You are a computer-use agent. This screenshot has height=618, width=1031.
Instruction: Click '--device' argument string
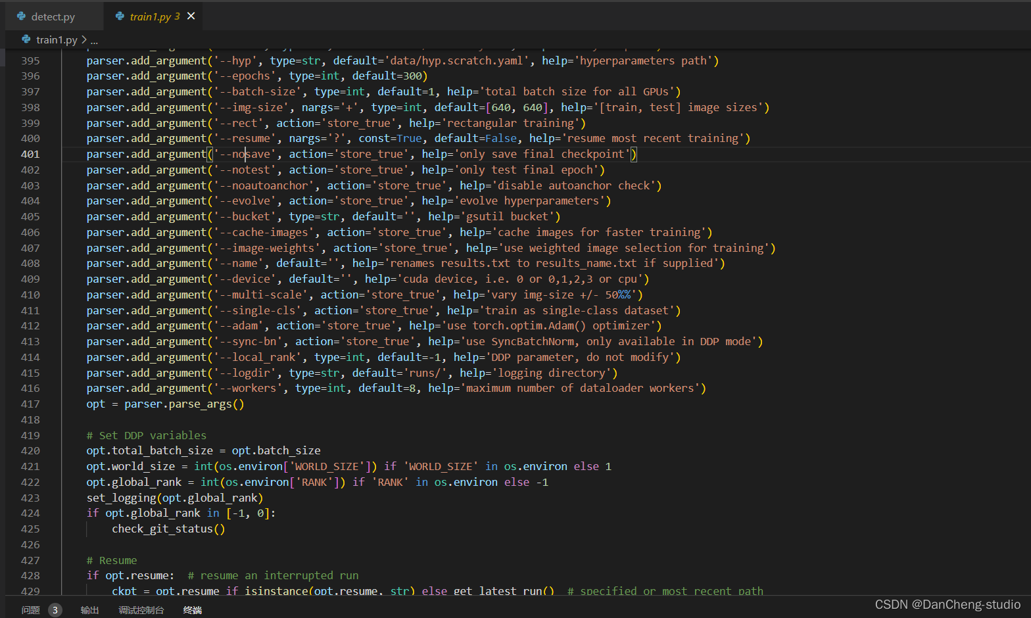tap(245, 279)
